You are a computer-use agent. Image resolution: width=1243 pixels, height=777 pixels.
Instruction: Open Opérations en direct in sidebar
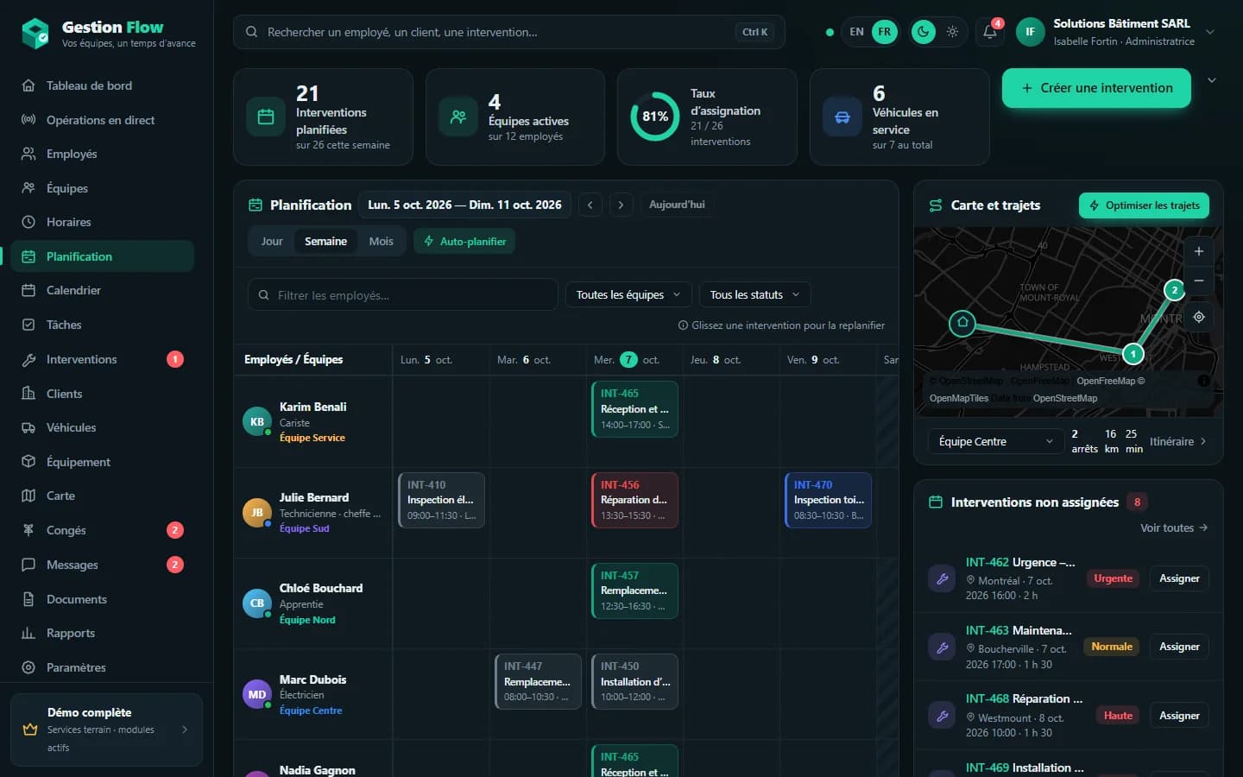[x=103, y=120]
